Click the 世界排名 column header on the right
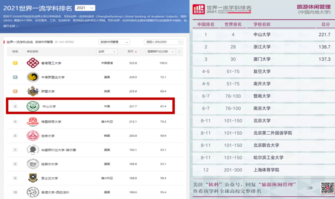The image size is (335, 199). click(233, 24)
